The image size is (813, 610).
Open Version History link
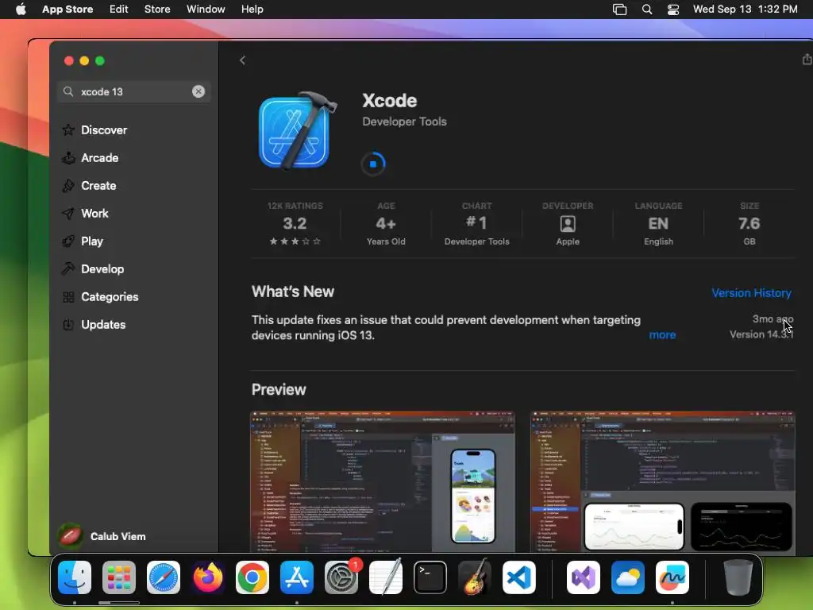pos(751,293)
